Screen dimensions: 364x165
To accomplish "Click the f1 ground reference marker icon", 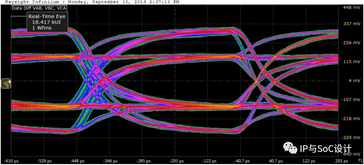I will pos(6,84).
